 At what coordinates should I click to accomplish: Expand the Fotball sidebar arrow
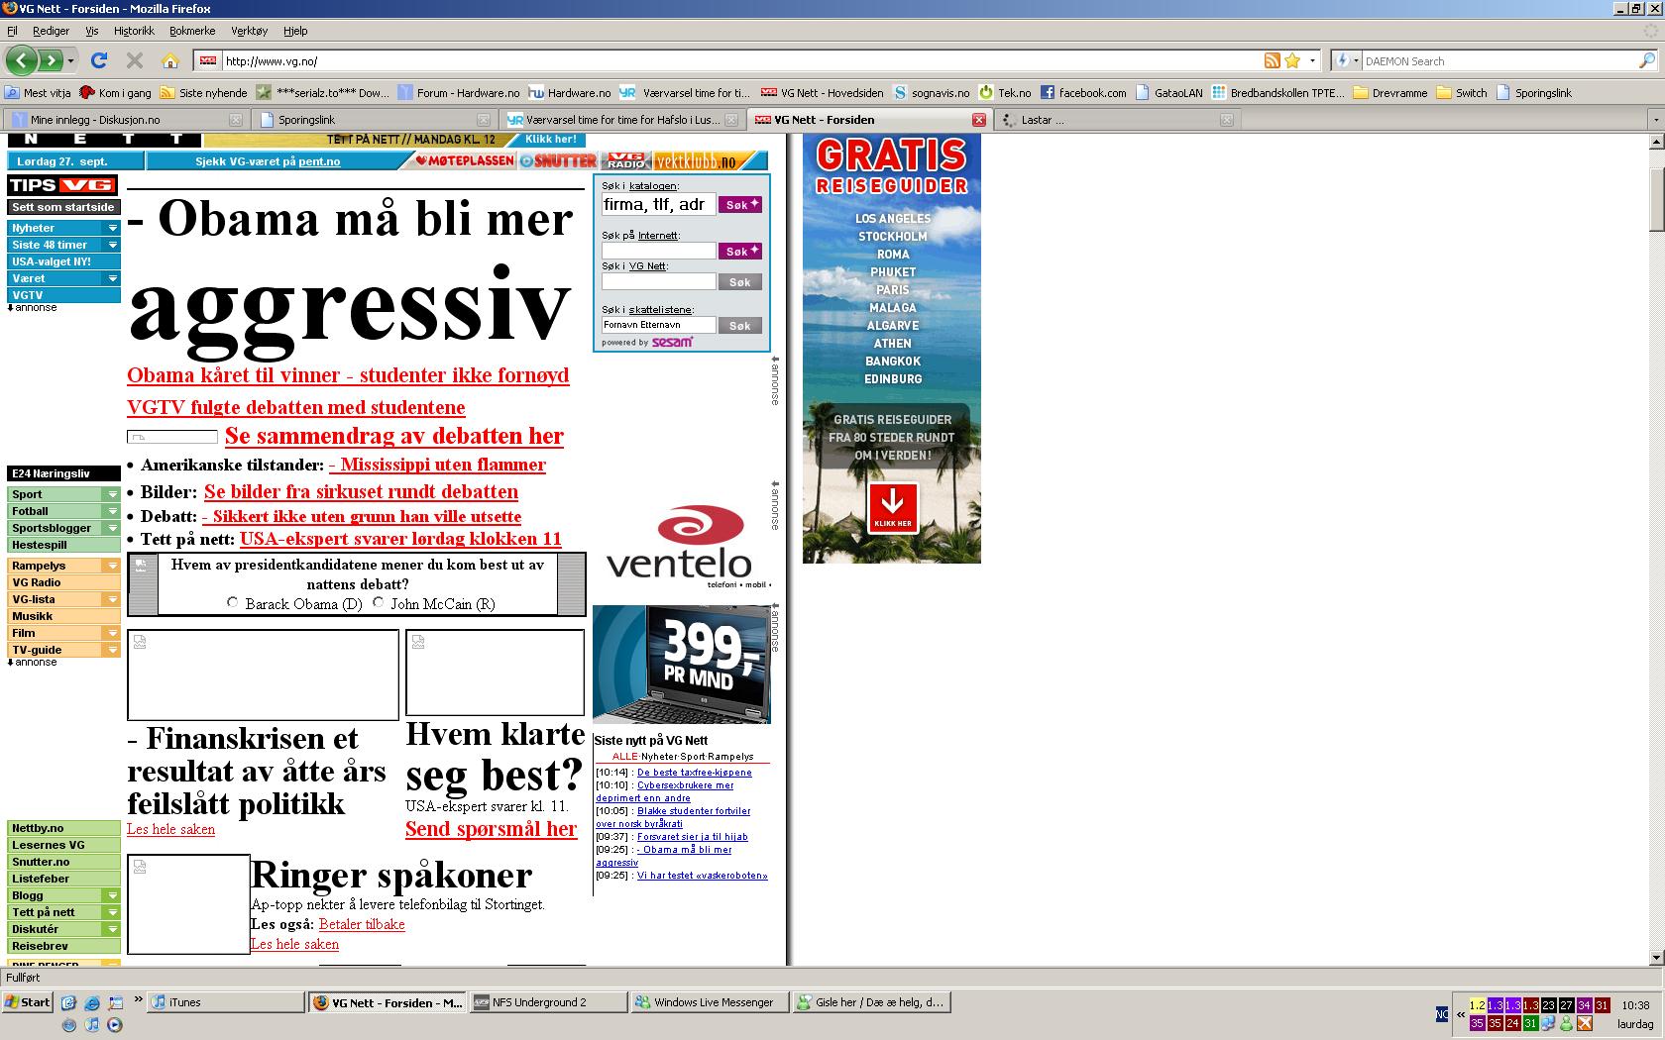[113, 511]
